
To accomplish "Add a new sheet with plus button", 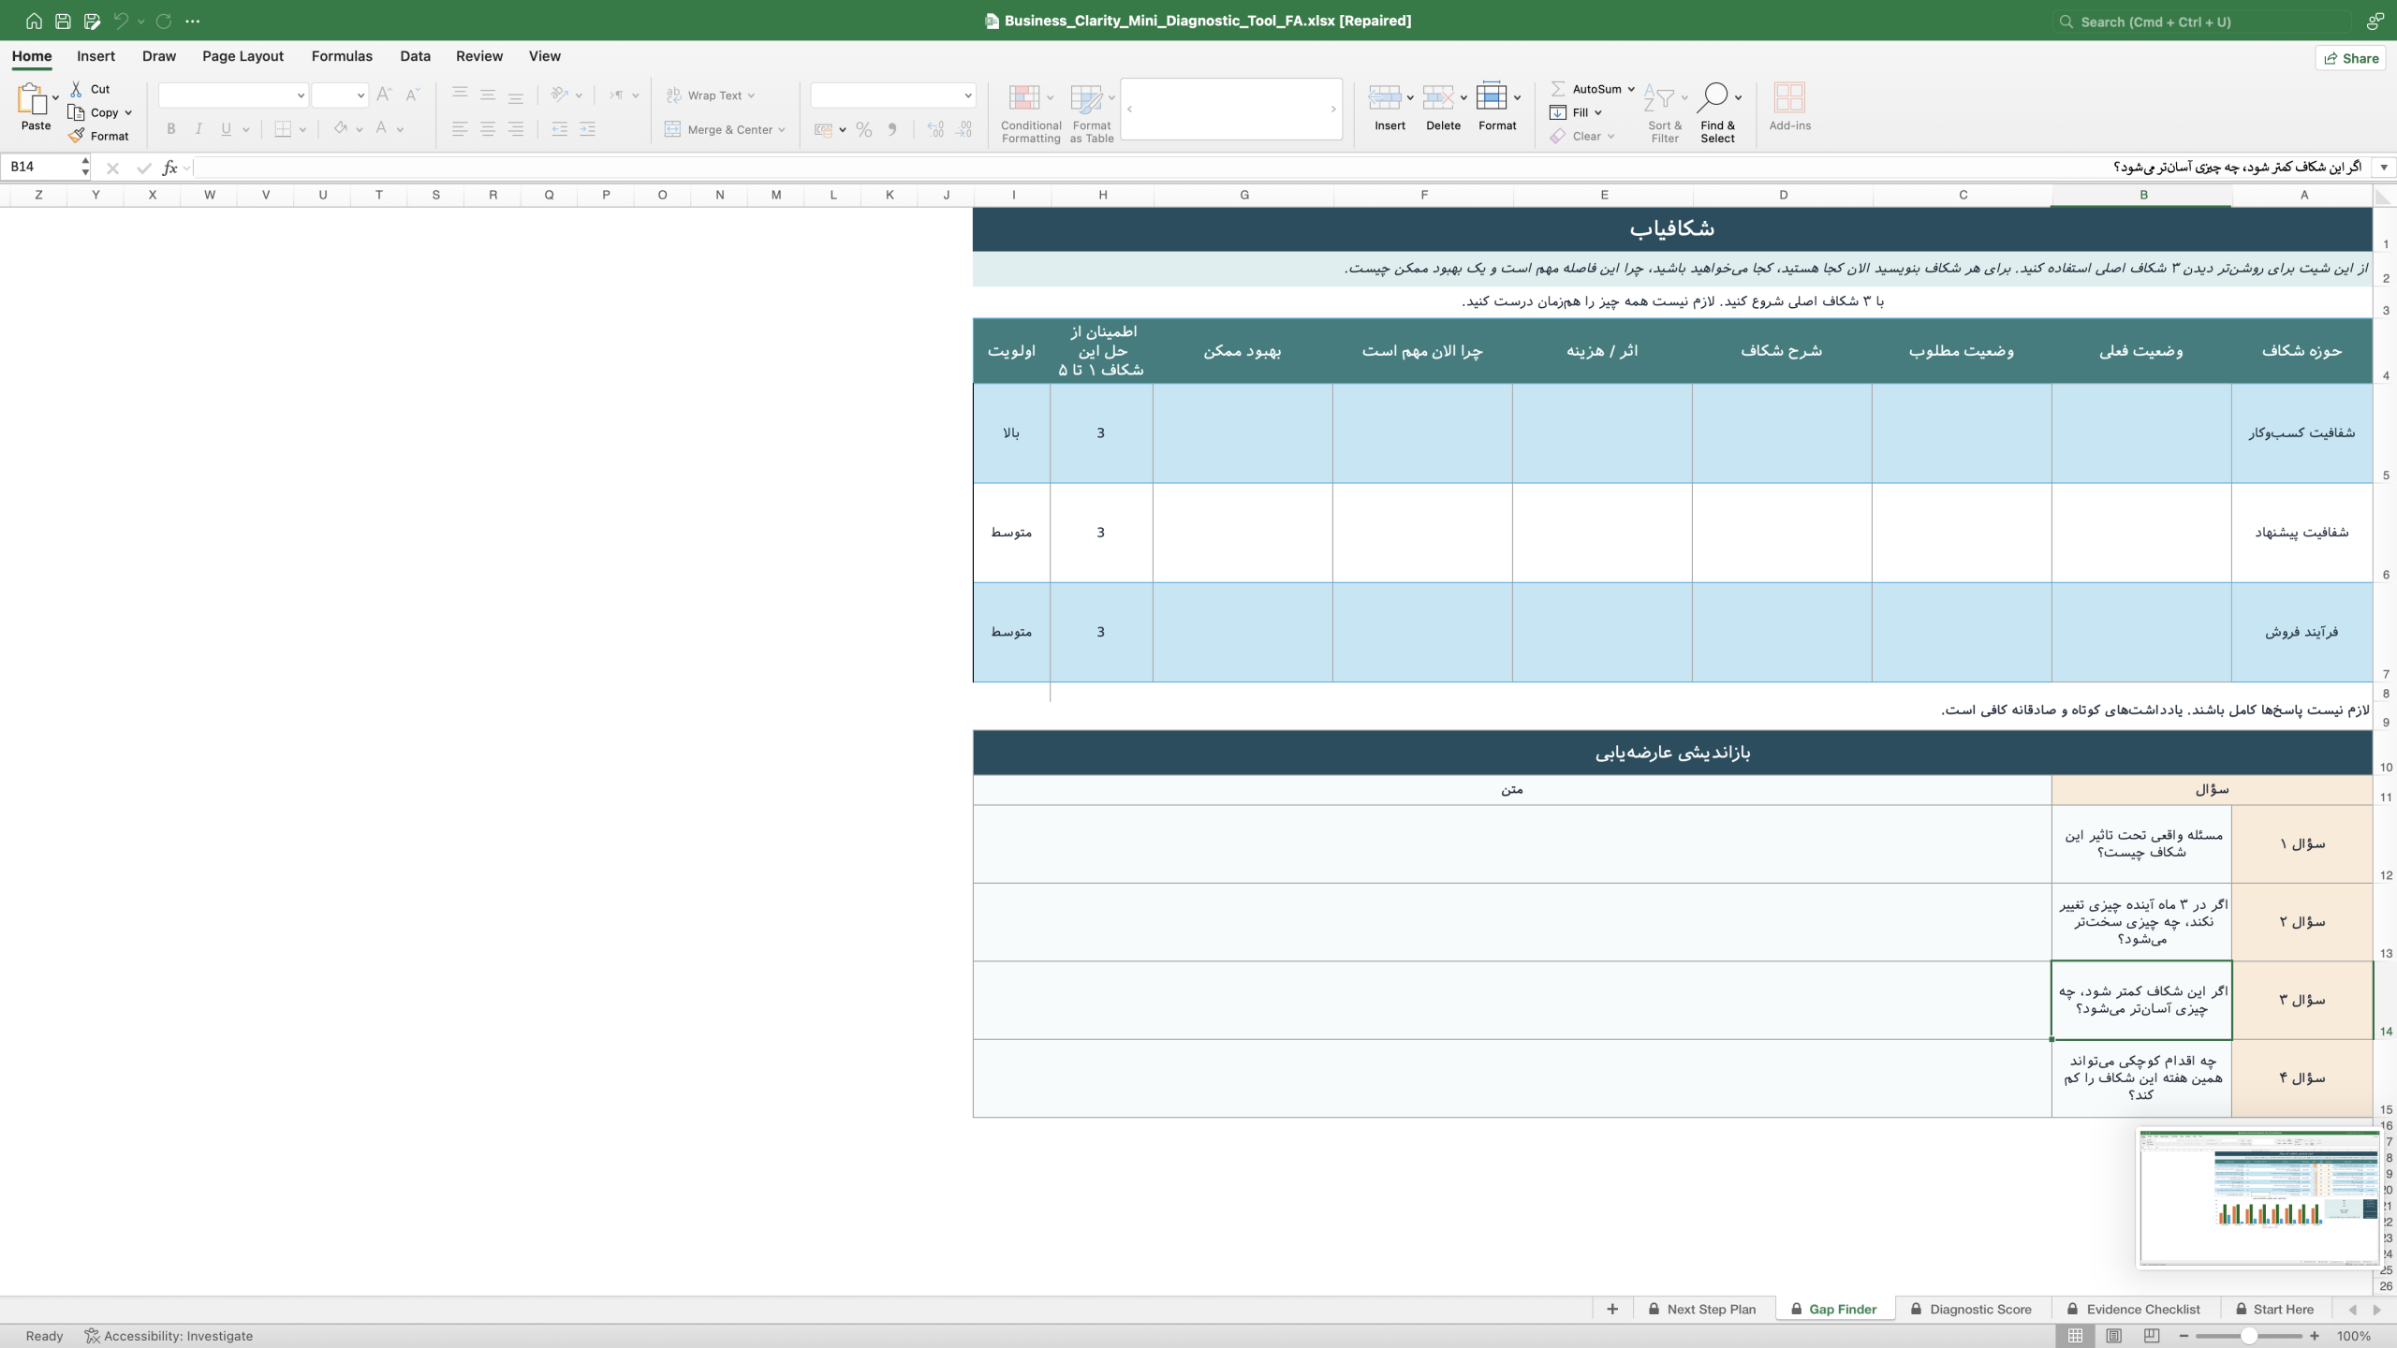I will point(1611,1310).
